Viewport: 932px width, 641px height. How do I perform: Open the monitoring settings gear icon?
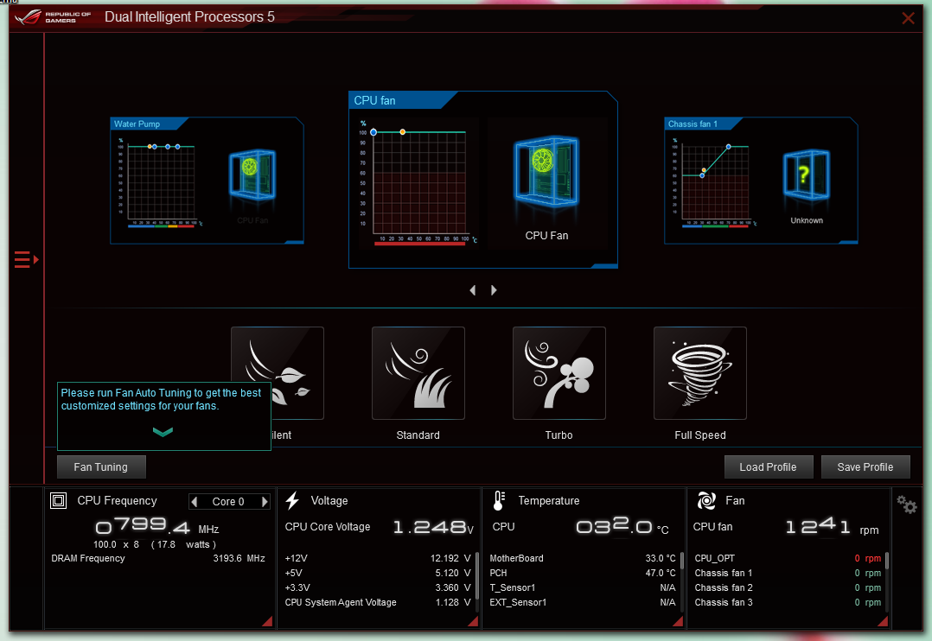pos(906,505)
